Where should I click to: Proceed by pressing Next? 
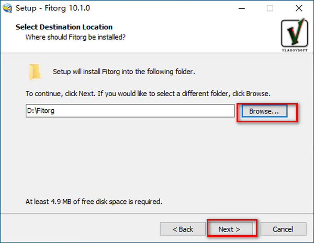229,229
